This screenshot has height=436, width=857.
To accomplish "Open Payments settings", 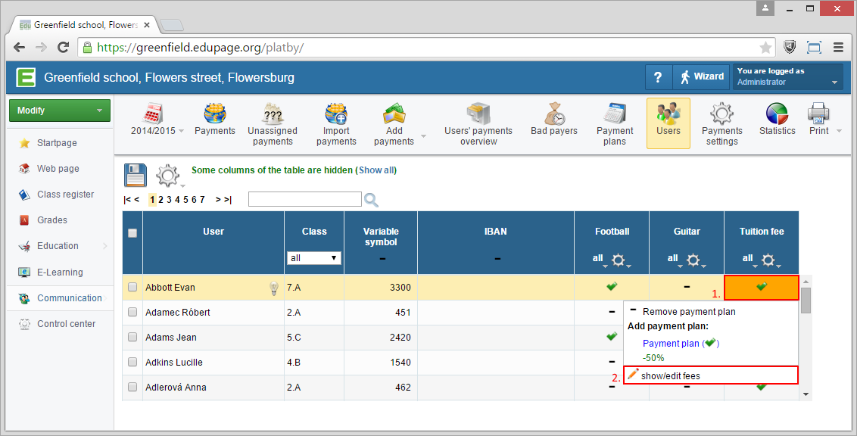I will click(722, 125).
